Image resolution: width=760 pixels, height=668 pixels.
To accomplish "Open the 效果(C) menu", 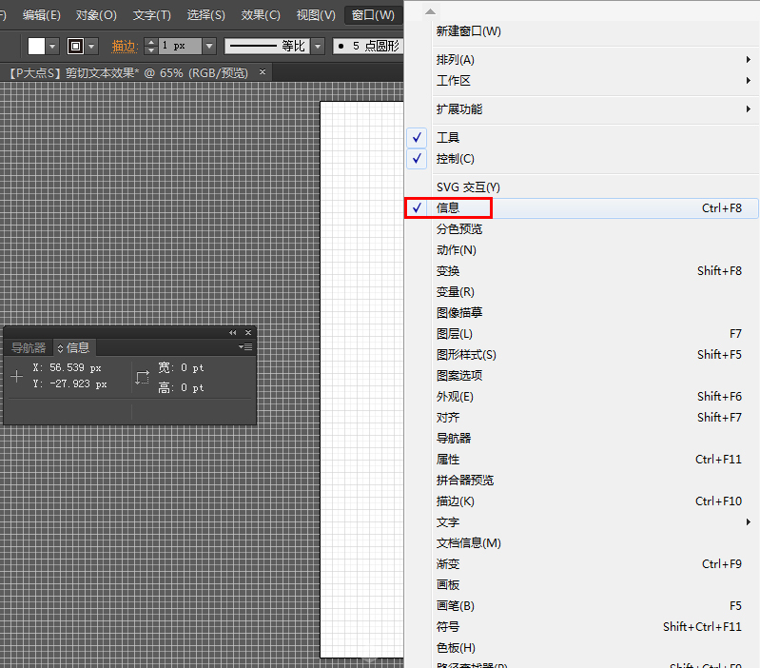I will click(x=260, y=15).
